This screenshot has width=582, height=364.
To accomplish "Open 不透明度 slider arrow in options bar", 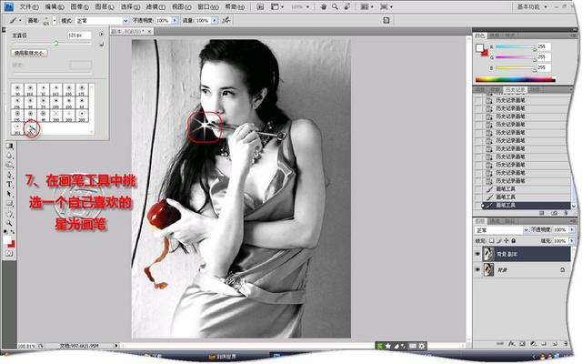I will [175, 20].
